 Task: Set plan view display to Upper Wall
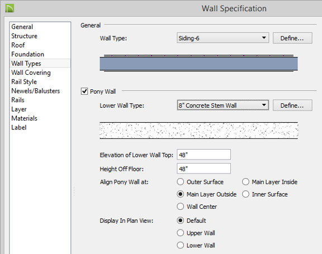tap(181, 233)
